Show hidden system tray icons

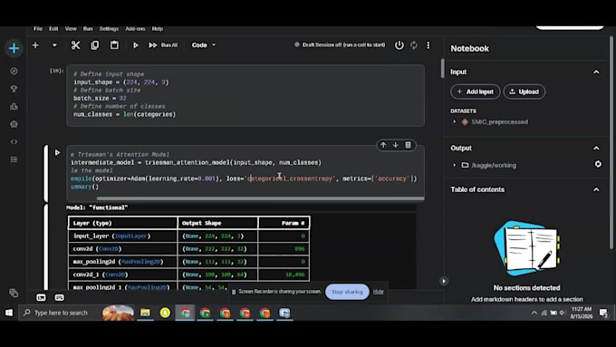(x=534, y=313)
